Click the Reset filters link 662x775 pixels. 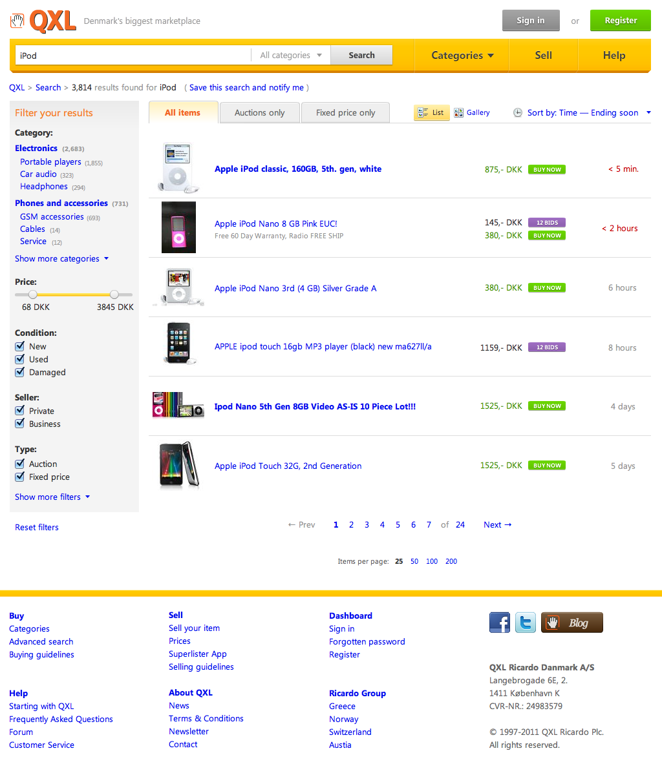click(37, 527)
